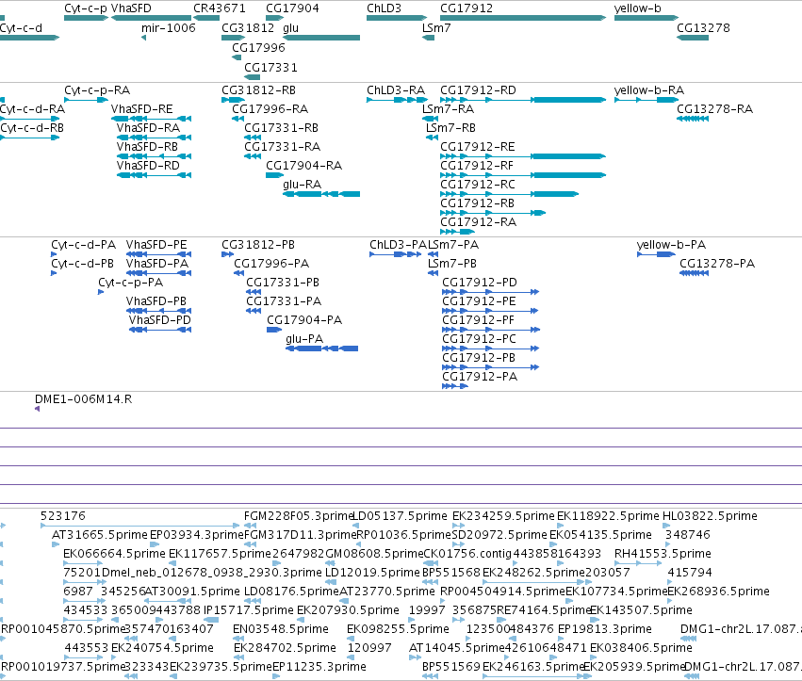802x681 pixels.
Task: Select the CG17912 gene label
Action: (x=466, y=8)
